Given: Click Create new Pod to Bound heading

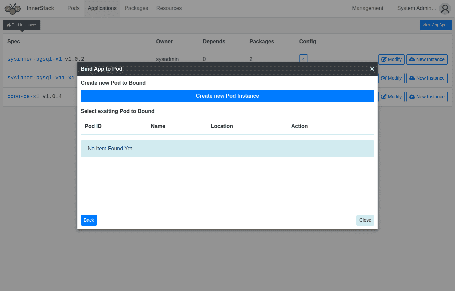Looking at the screenshot, I should click(x=113, y=83).
